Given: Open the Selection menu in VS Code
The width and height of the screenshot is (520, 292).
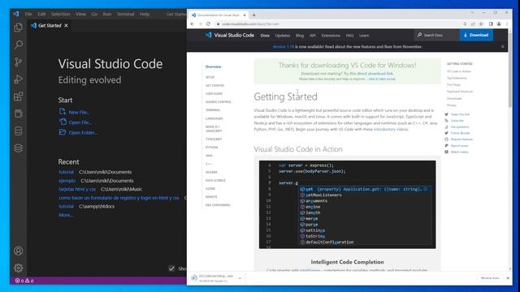Looking at the screenshot, I should [x=61, y=15].
